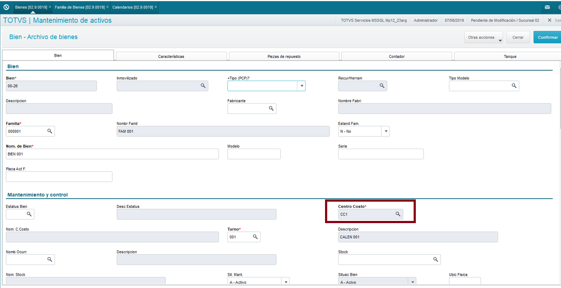Screen dimensions: 561x288
Task: Open the mail envelope icon in top bar
Action: click(547, 7)
